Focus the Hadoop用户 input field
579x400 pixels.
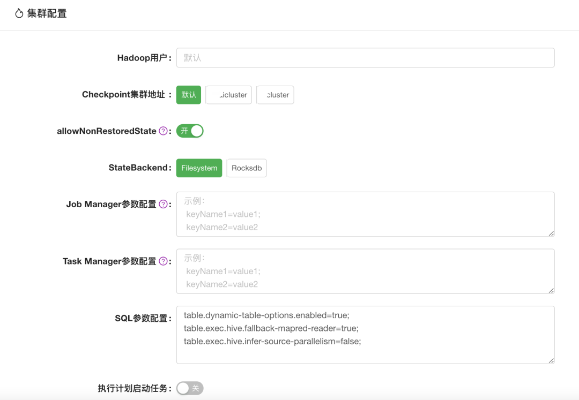coord(365,57)
